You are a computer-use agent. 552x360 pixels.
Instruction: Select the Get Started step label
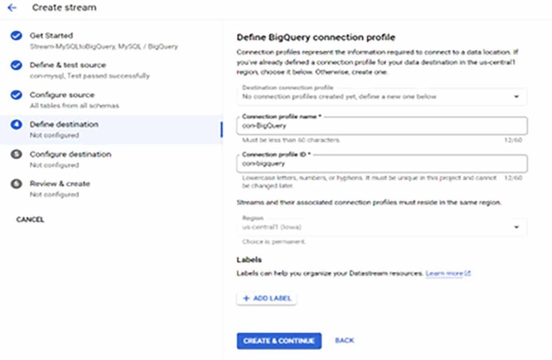[51, 36]
